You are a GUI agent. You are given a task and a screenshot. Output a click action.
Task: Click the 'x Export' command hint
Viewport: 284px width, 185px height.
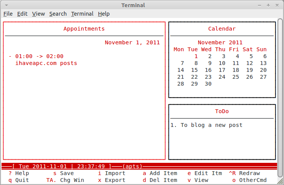[x=112, y=180]
